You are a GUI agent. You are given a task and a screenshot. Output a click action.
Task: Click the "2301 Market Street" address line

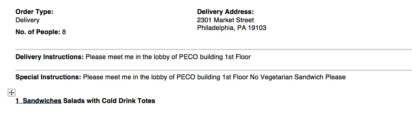[225, 20]
